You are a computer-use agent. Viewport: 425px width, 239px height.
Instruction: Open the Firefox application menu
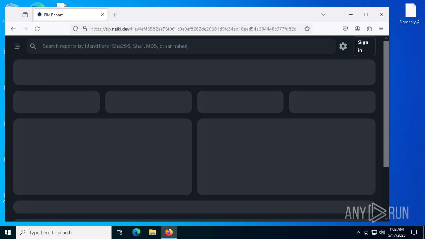coord(381,29)
